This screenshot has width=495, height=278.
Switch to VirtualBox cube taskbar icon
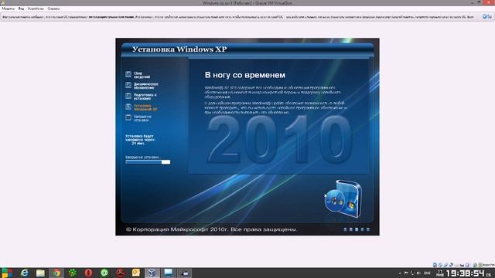(x=152, y=273)
